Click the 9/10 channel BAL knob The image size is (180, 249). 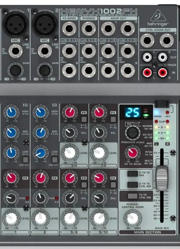99,198
